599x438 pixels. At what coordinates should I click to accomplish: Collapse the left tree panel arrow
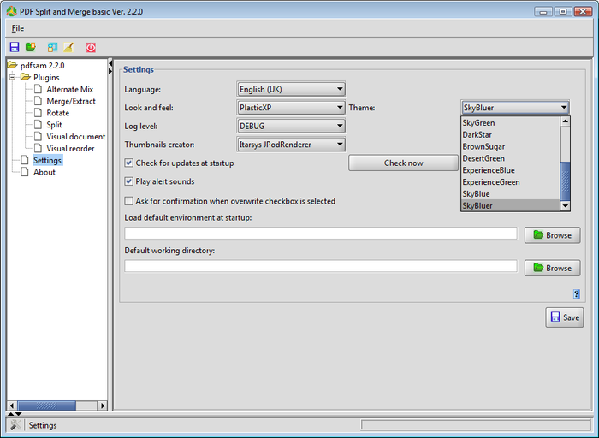[110, 63]
